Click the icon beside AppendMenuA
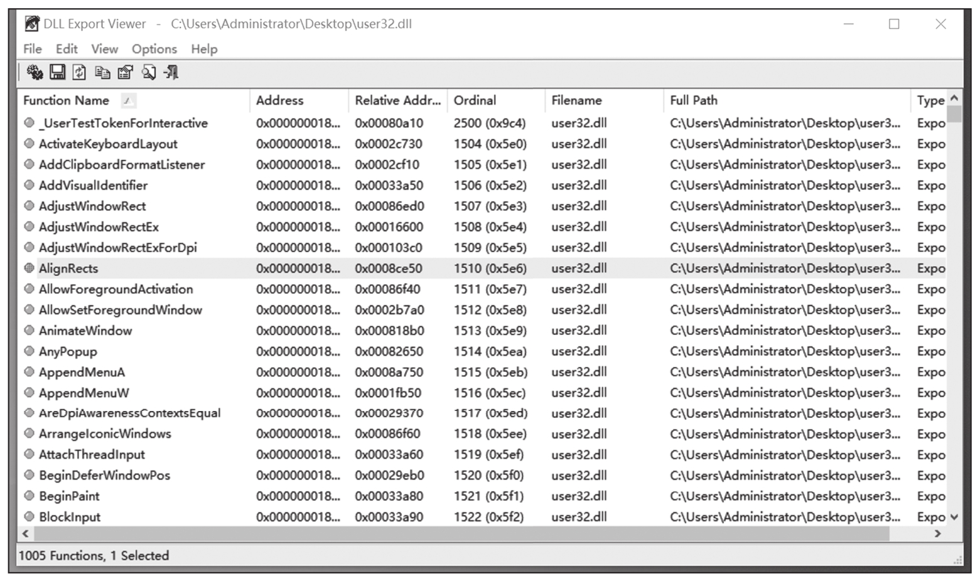Screen dimensions: 980x581 (29, 372)
